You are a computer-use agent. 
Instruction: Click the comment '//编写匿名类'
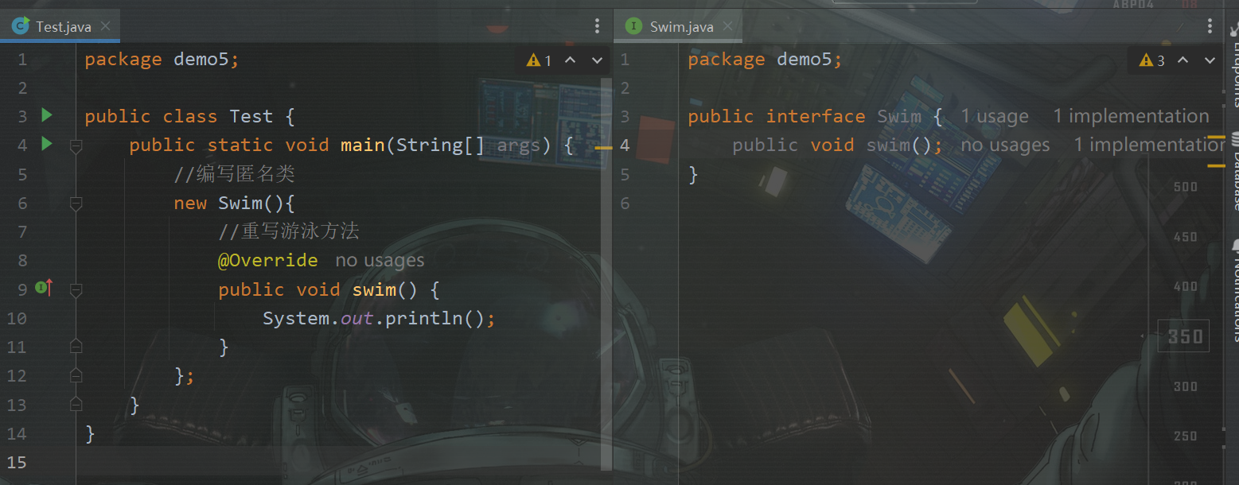[x=235, y=174]
